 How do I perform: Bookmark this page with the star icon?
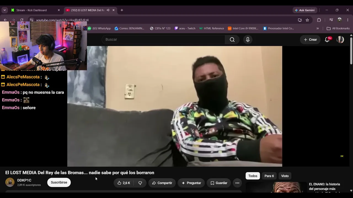point(307,20)
